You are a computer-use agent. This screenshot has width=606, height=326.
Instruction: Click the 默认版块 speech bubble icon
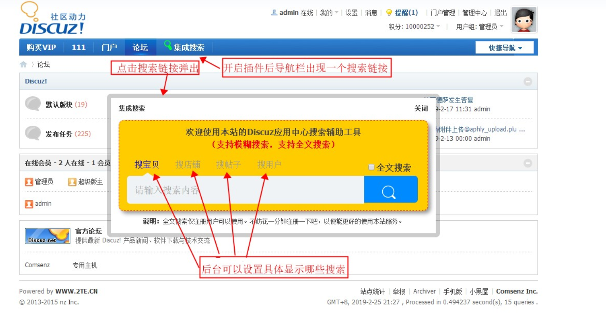coord(33,104)
